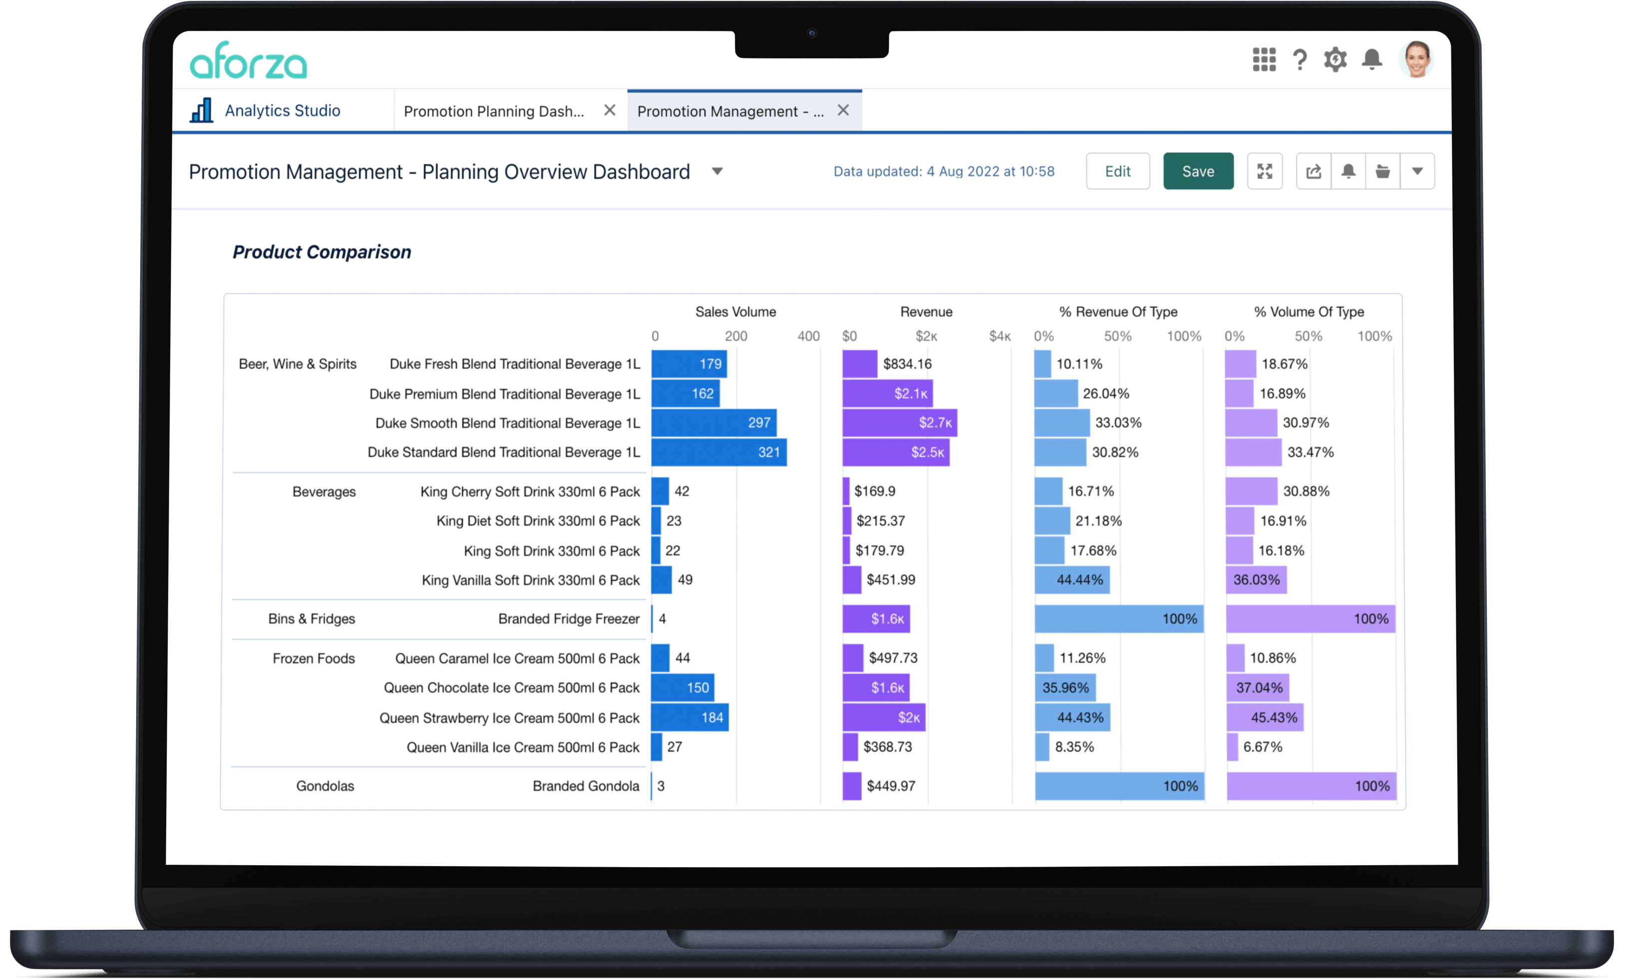Open the help question mark icon

(1300, 60)
